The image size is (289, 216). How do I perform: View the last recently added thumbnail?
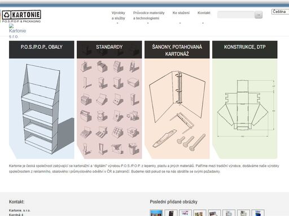coord(258,213)
